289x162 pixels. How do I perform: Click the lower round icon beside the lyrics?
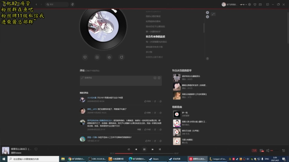[208, 17]
